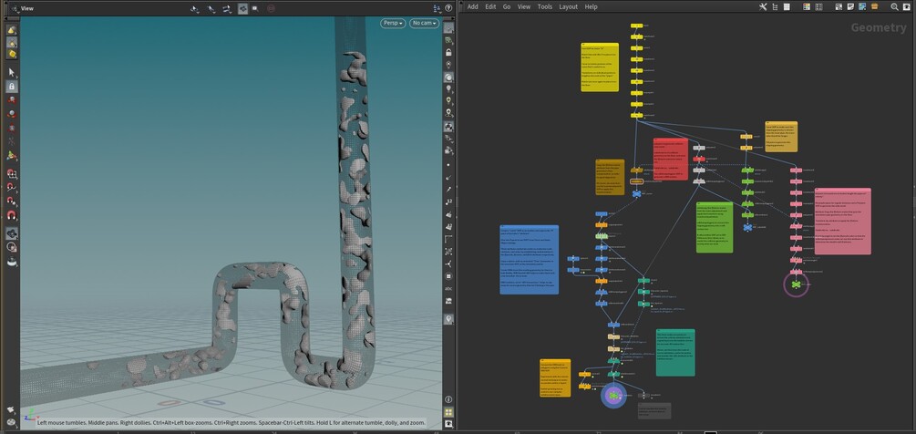This screenshot has width=916, height=434.
Task: Show the tree view icon in network toolbar
Action: point(776,7)
